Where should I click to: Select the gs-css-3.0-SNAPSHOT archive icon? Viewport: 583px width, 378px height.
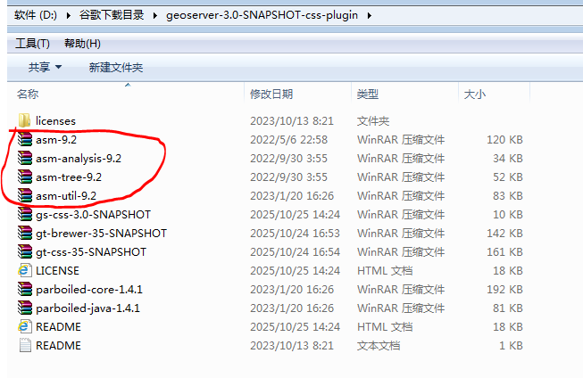[24, 214]
